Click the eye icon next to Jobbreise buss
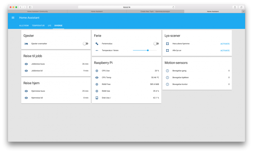 (26, 64)
